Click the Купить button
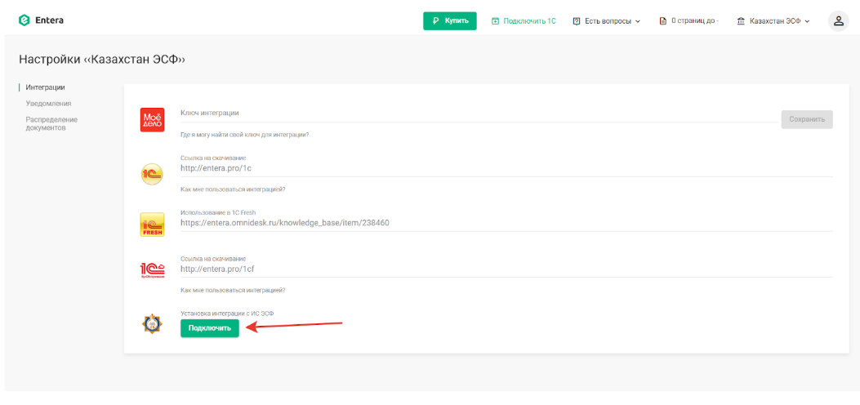The image size is (860, 405). click(x=450, y=21)
